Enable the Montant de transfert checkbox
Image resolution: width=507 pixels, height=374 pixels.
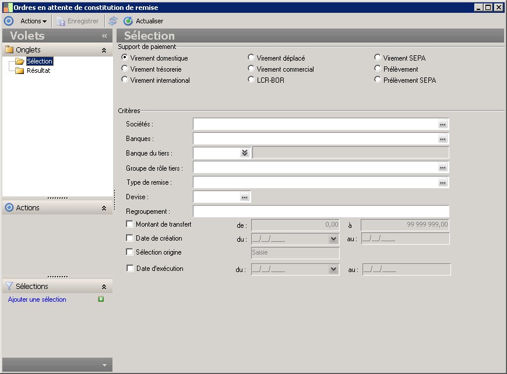(129, 224)
